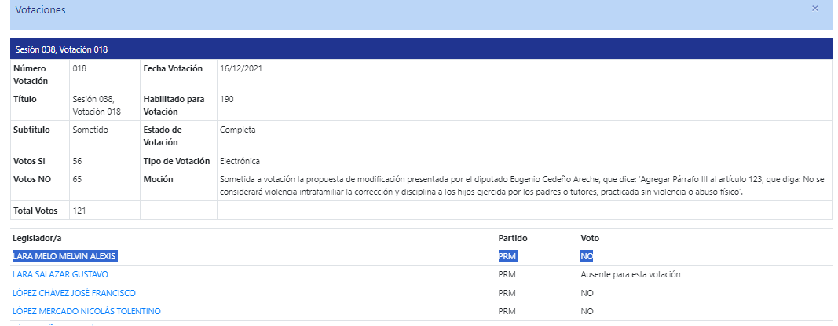Image resolution: width=838 pixels, height=326 pixels.
Task: Click the Sesión 038, Votación 018 header bar
Action: tap(421, 49)
